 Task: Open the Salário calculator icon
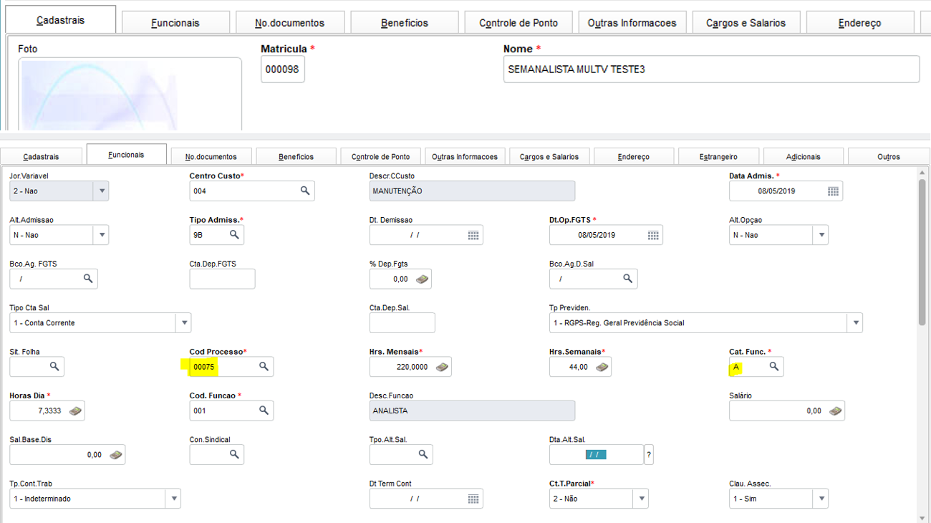834,411
